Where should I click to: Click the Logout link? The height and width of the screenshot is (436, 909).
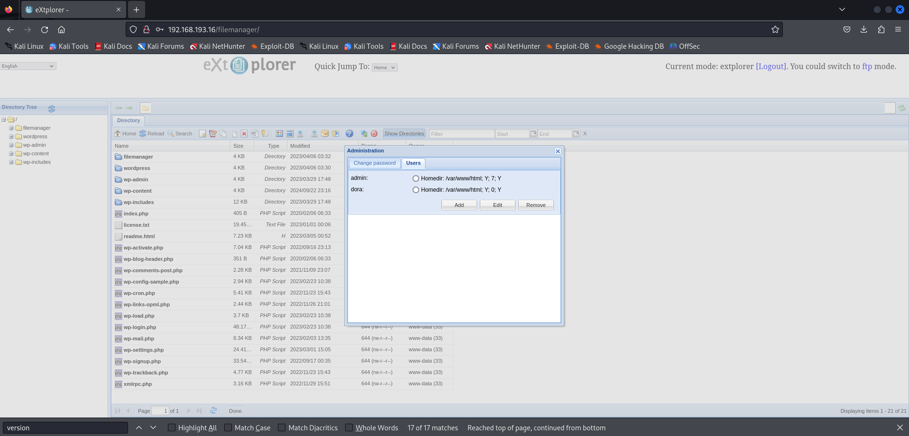click(771, 66)
